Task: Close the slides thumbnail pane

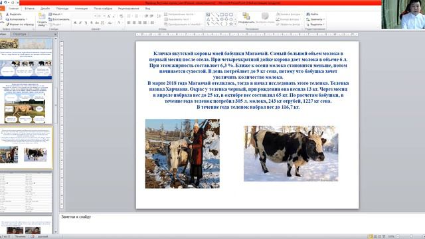Action: tap(55, 34)
